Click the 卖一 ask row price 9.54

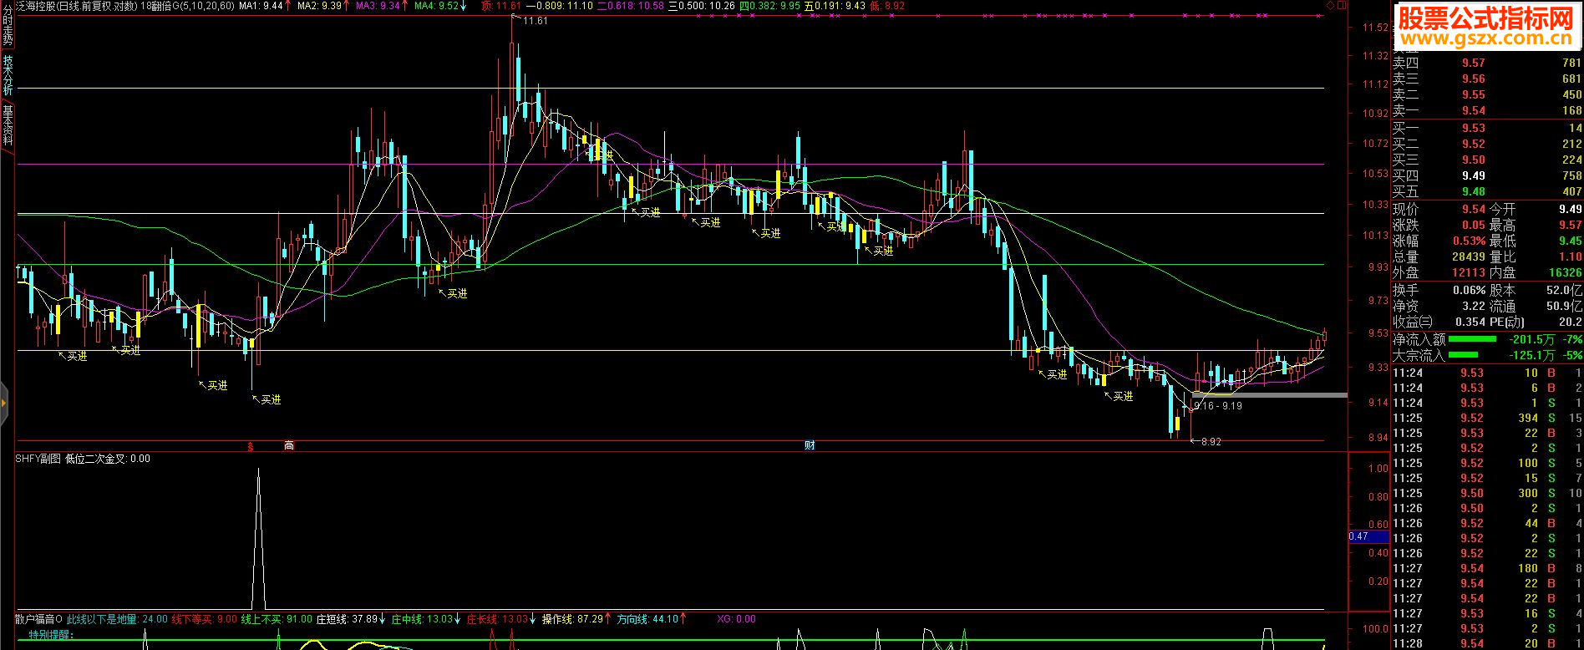coord(1473,110)
